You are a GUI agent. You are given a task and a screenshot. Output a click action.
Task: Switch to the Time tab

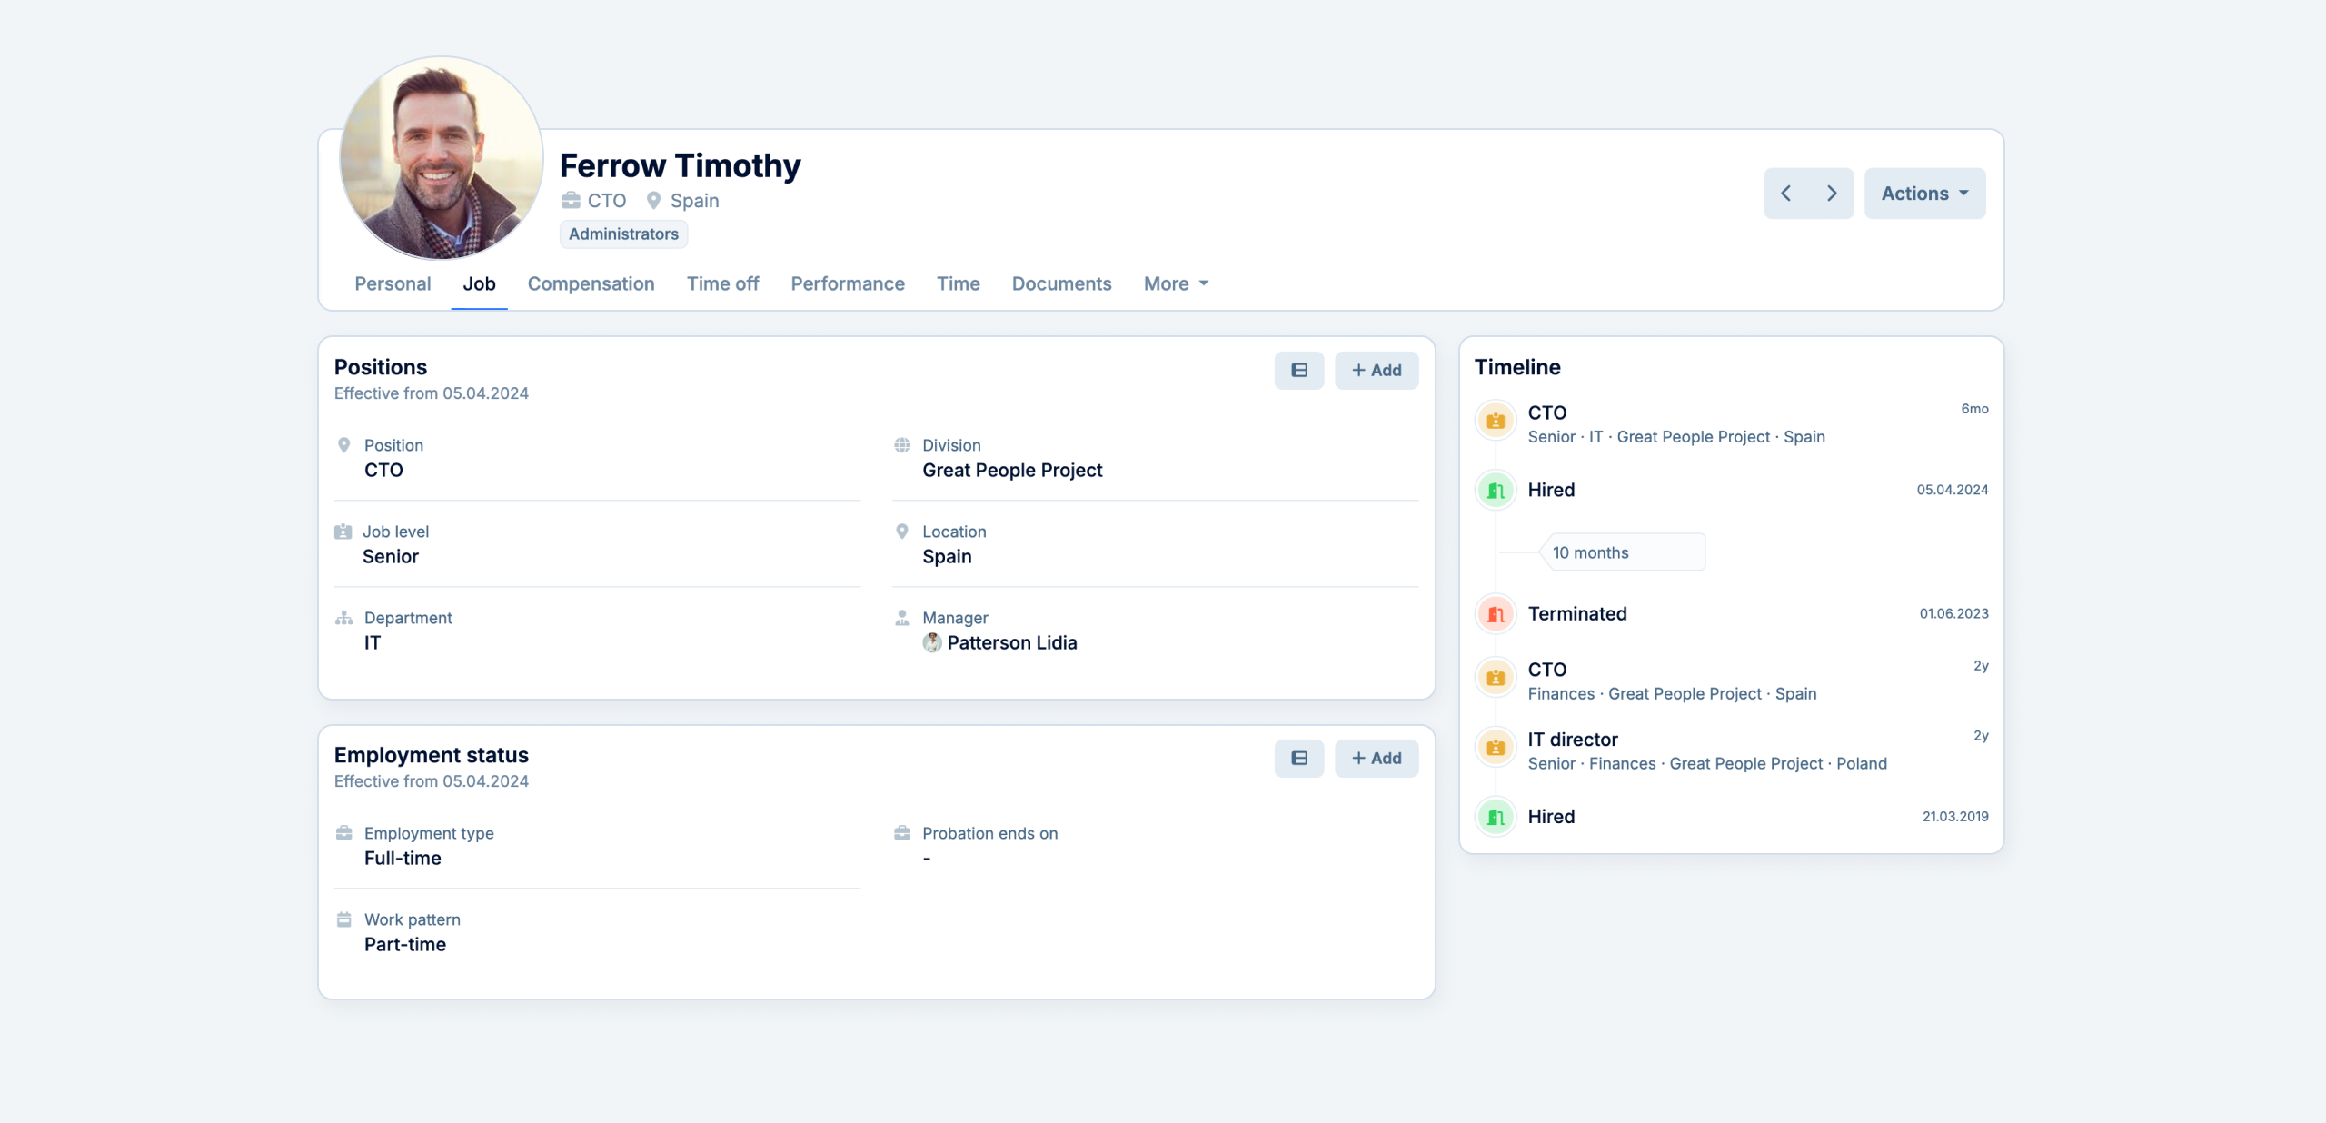pos(958,283)
